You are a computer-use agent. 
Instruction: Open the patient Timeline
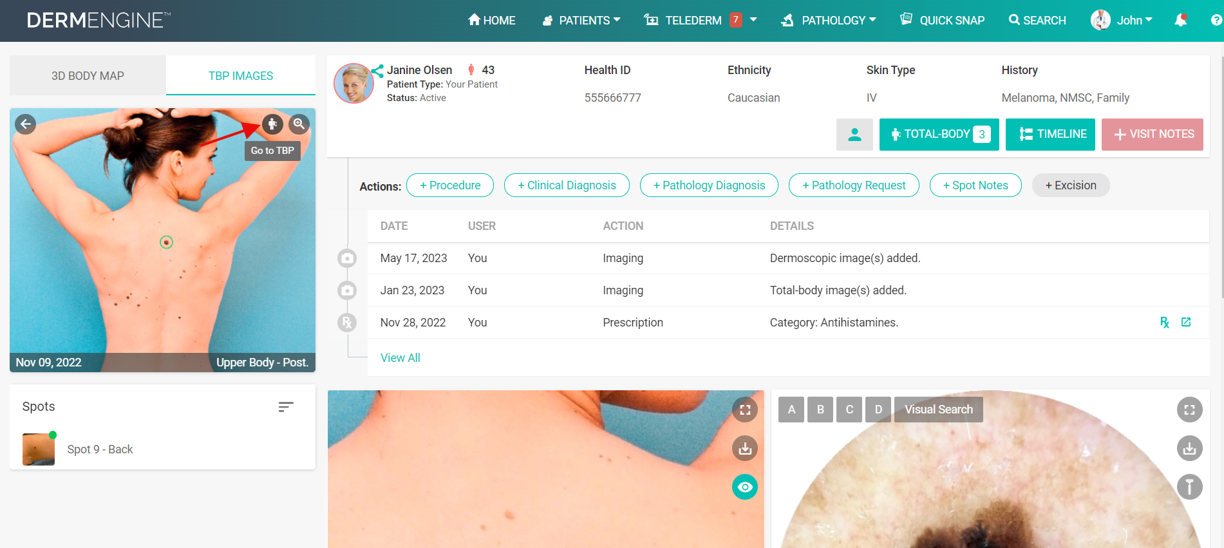[1050, 135]
